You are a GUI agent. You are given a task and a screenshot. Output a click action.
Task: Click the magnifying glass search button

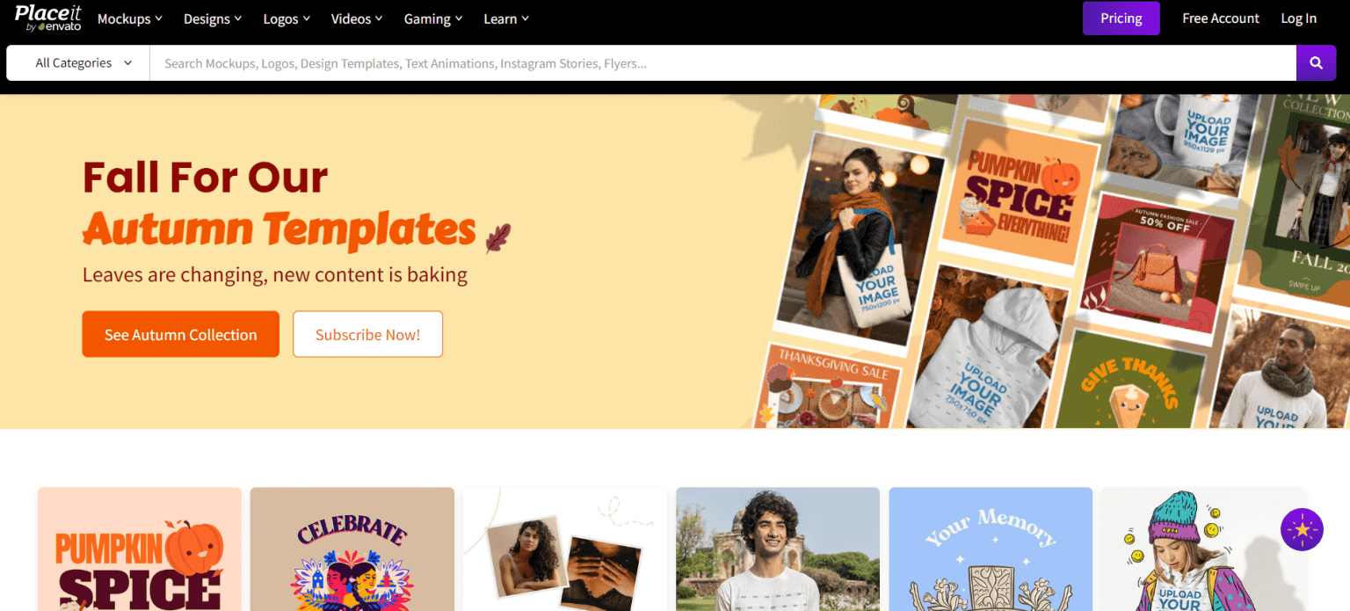point(1316,63)
